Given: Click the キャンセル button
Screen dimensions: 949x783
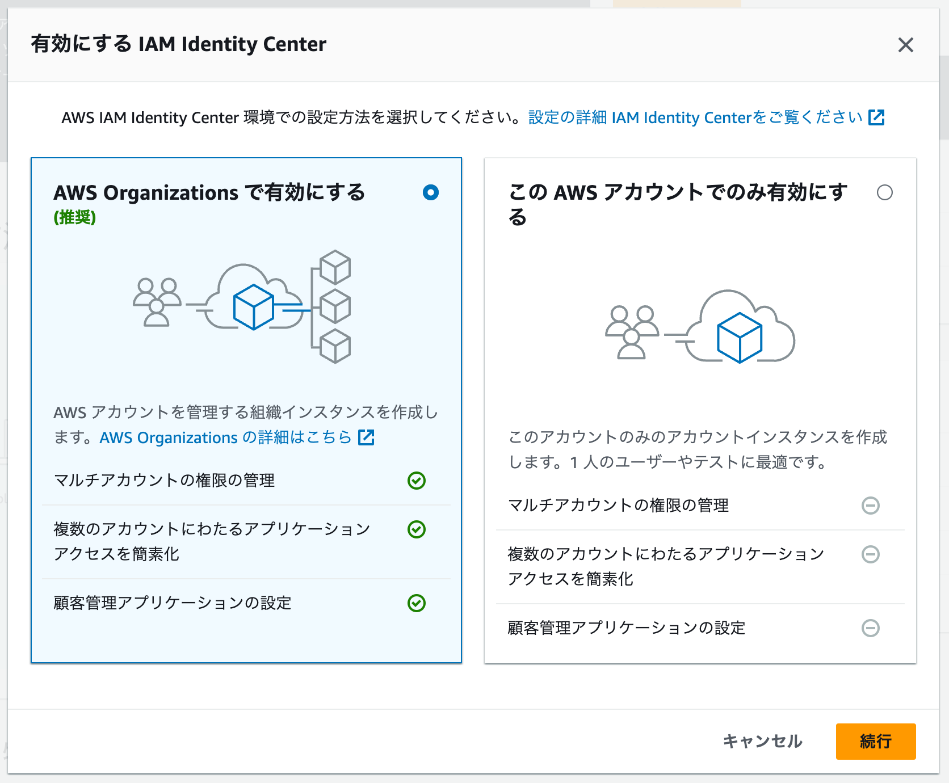Looking at the screenshot, I should (x=763, y=741).
